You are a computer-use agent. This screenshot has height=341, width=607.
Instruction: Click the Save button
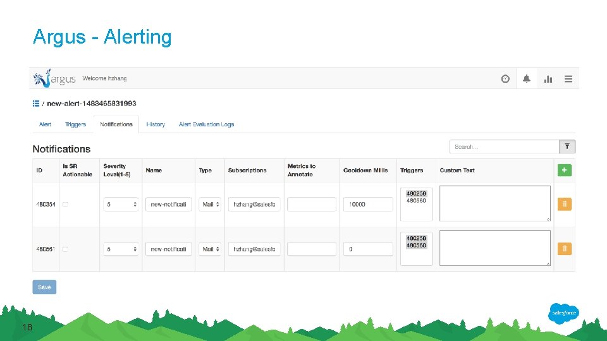44,287
